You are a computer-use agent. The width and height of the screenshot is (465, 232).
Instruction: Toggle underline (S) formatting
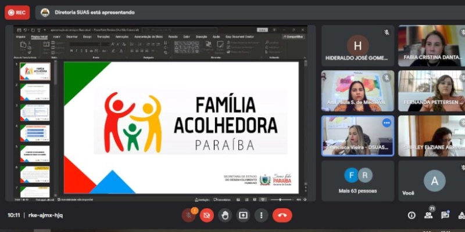(81, 50)
